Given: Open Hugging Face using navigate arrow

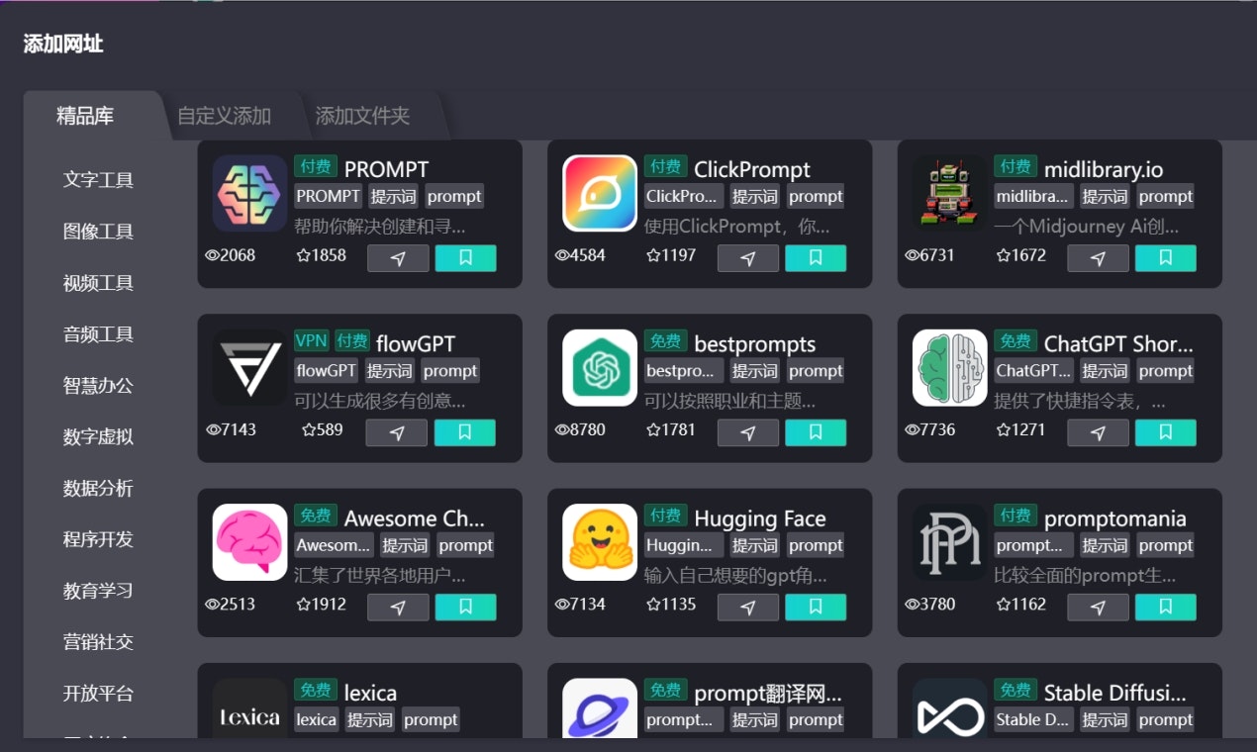Looking at the screenshot, I should [x=748, y=608].
